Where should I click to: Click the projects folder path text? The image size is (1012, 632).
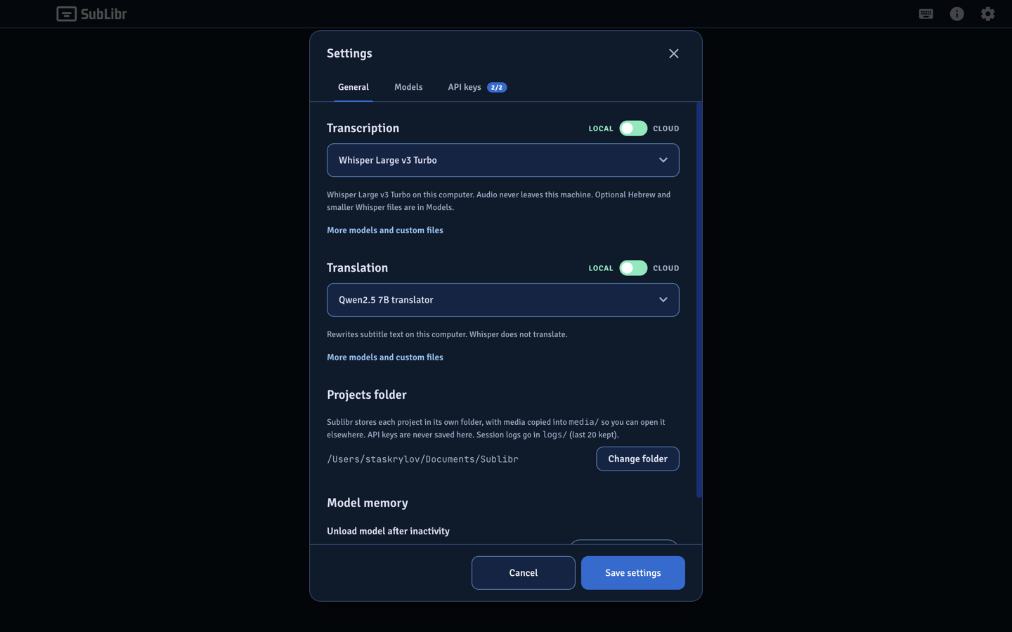(422, 459)
